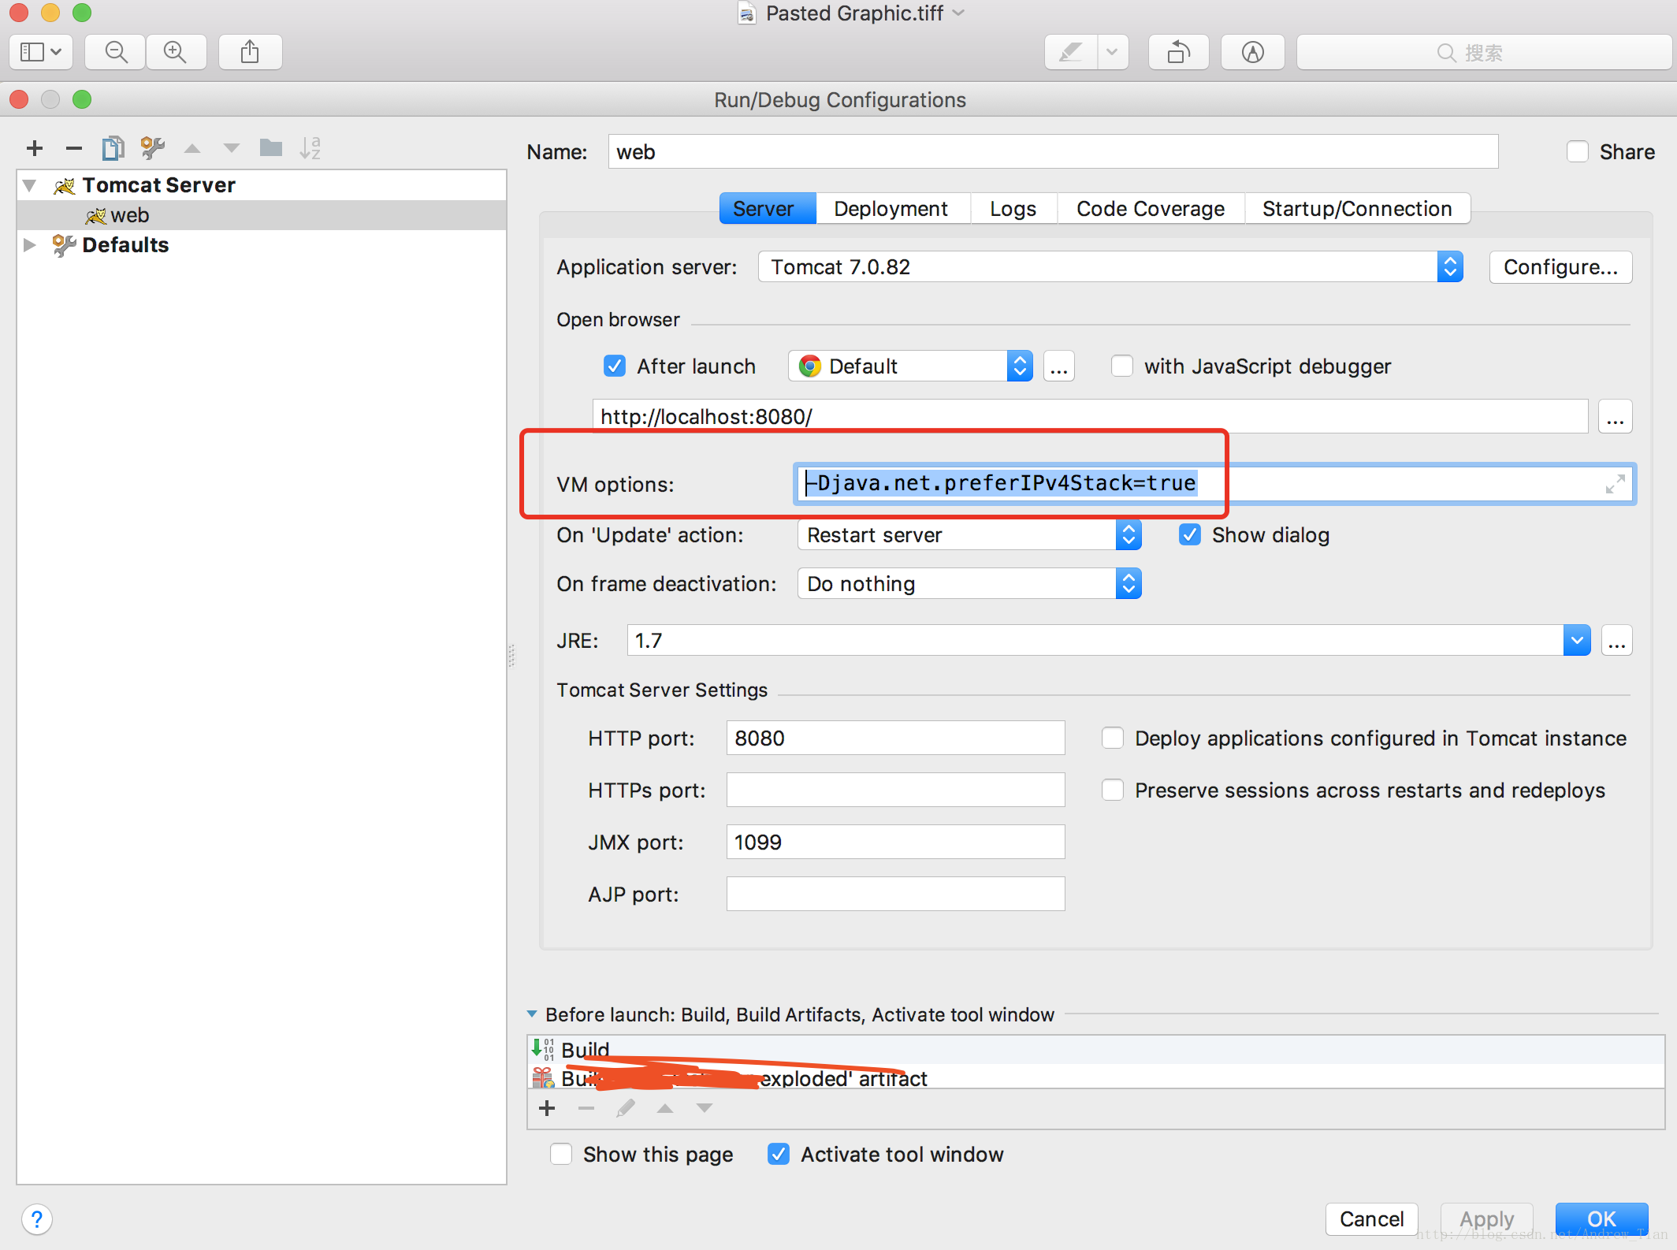
Task: Click OK button
Action: 1601,1219
